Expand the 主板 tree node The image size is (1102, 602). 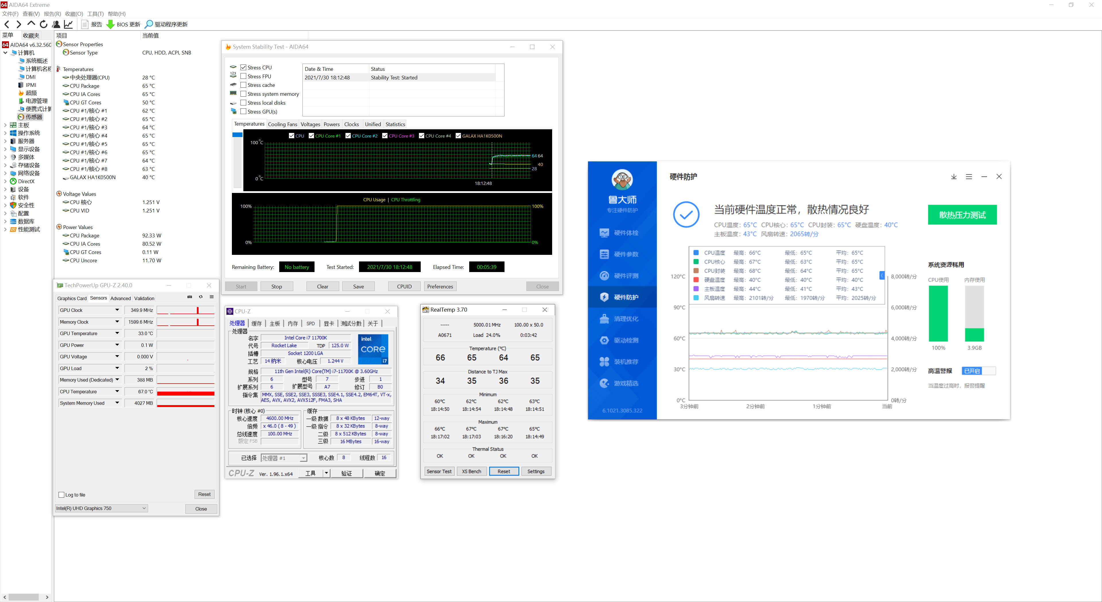[x=5, y=125]
